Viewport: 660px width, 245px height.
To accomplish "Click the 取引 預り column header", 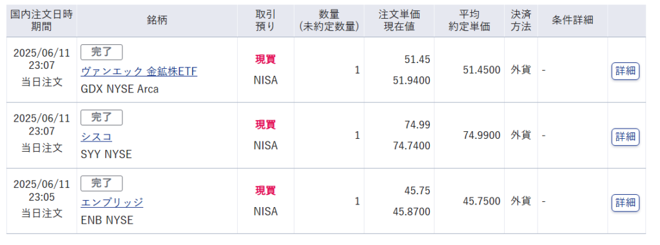I will tap(266, 21).
